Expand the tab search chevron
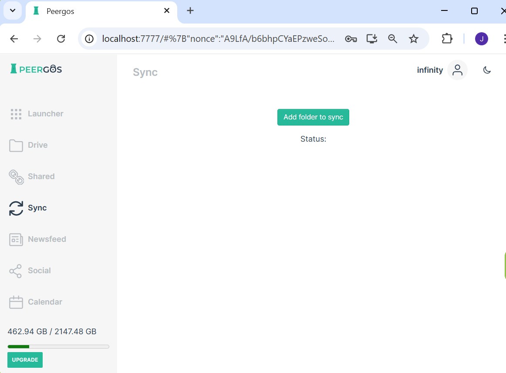The height and width of the screenshot is (373, 506). [x=12, y=10]
